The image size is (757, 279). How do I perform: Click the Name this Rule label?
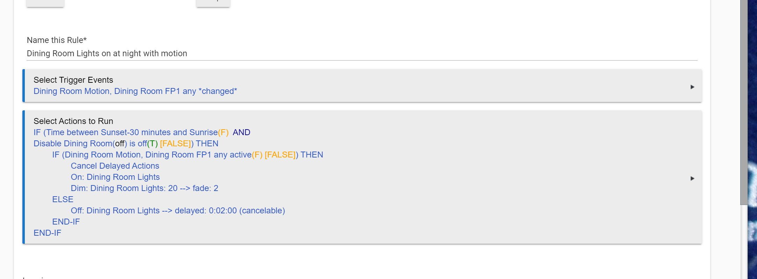coord(57,40)
